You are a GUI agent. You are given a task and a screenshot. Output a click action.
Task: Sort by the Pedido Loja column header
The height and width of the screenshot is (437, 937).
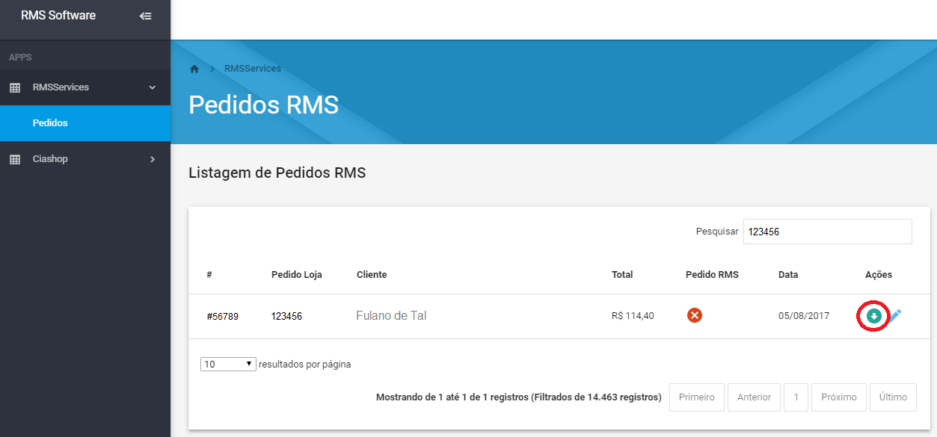coord(297,275)
